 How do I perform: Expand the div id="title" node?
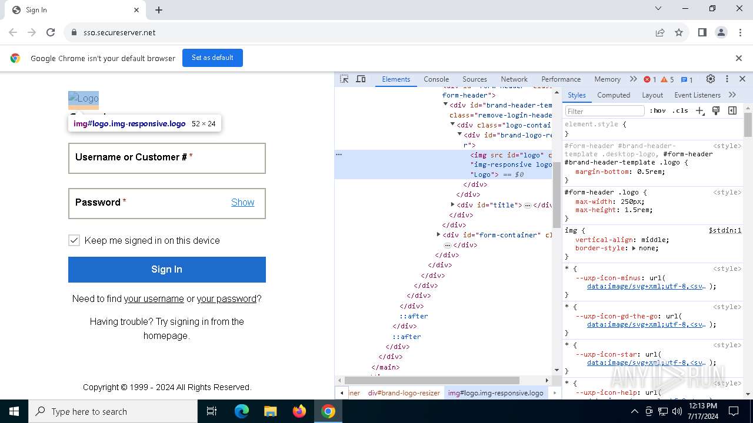coord(452,204)
